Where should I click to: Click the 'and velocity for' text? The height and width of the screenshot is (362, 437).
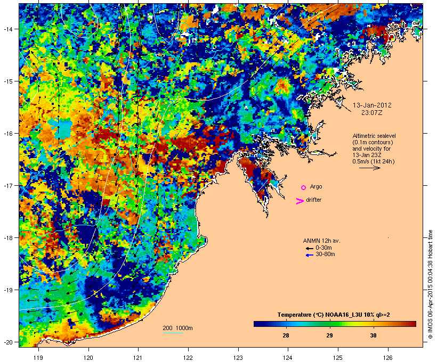tap(371, 149)
